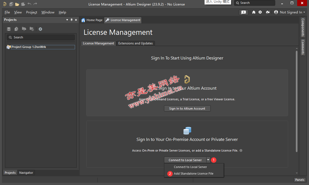This screenshot has height=185, width=309.
Task: Click the License page vertical scrollbar thumb
Action: (296, 101)
